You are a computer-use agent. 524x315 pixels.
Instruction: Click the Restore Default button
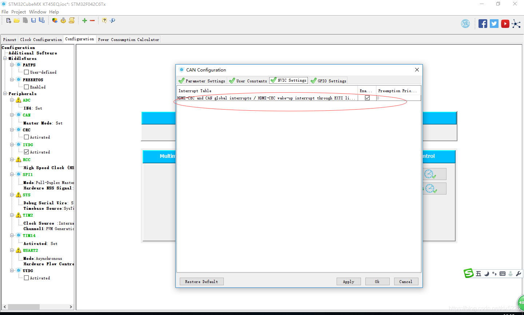point(202,282)
